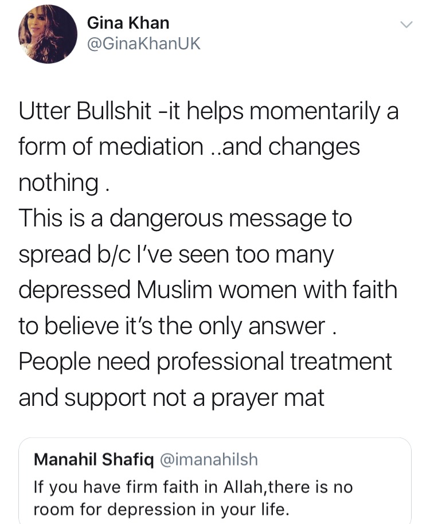Open the quoted tweet card
The width and height of the screenshot is (430, 524).
pyautogui.click(x=215, y=481)
